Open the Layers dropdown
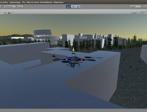 (136, 7)
